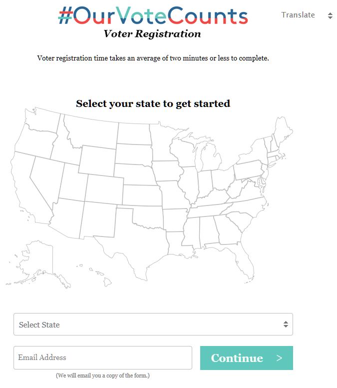Click the OurVoteCounts logo
This screenshot has width=337, height=388.
tap(153, 15)
